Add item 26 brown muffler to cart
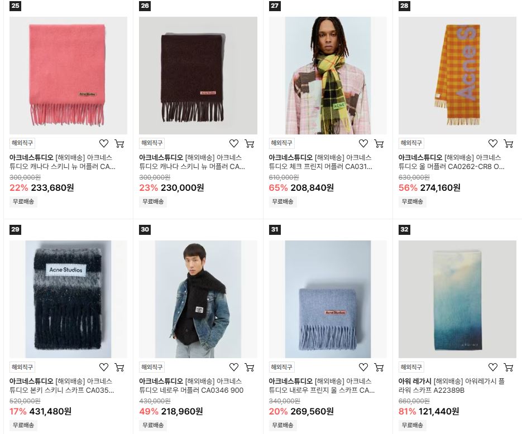 pos(249,143)
